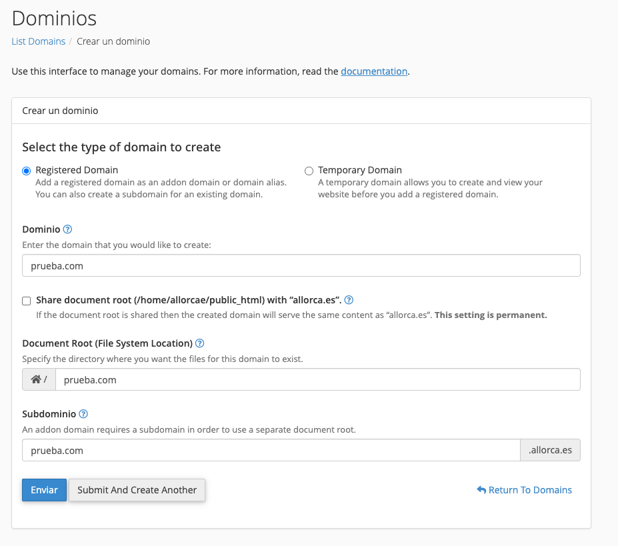
Task: Show help for the Subdominio field
Action: [x=83, y=414]
